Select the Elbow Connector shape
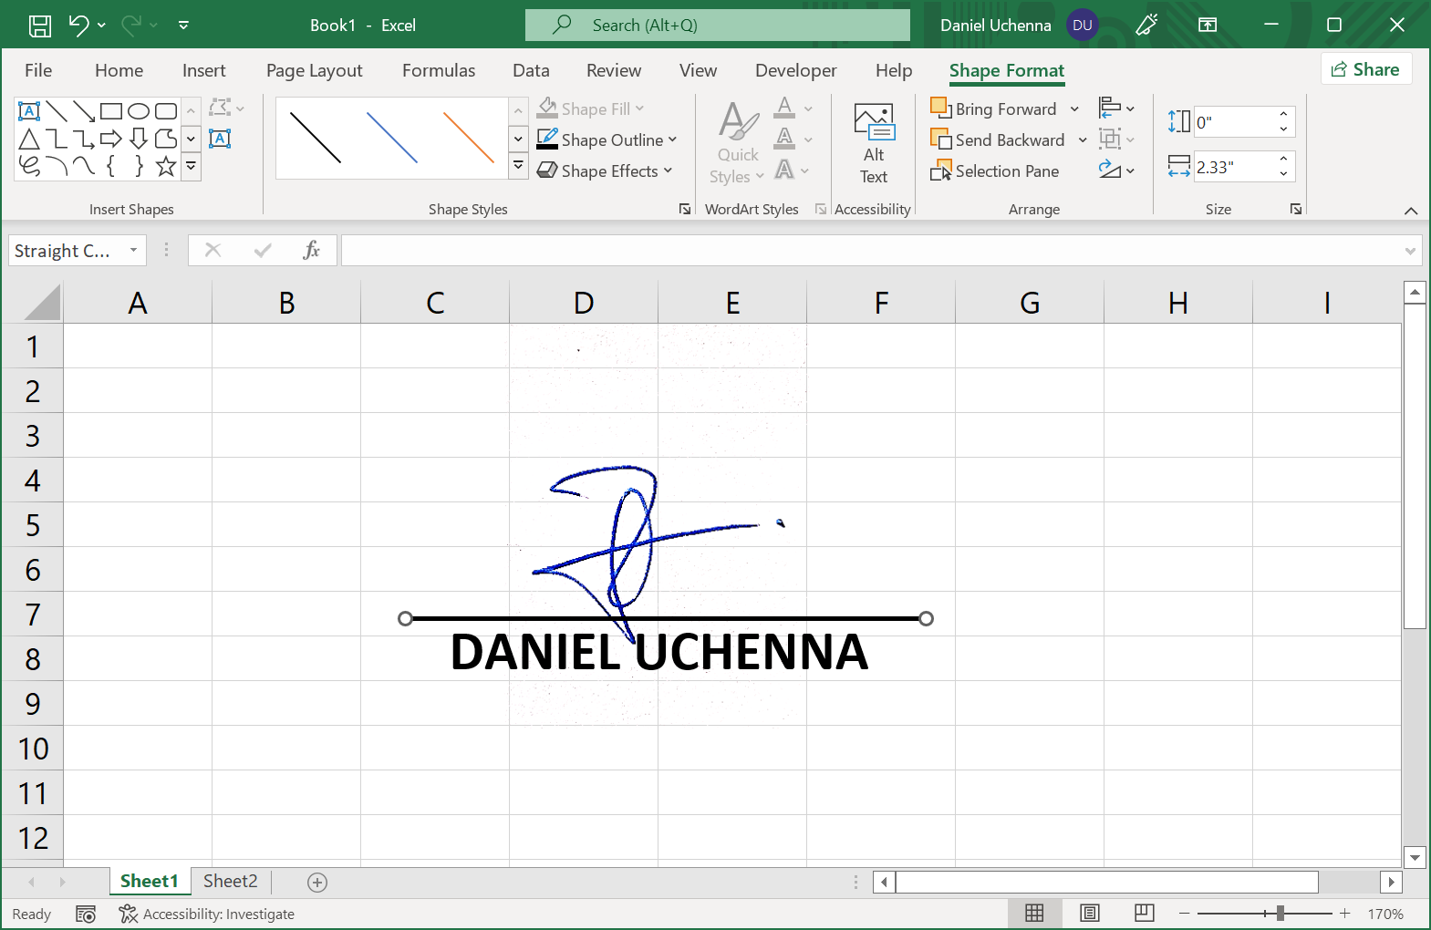 point(57,139)
